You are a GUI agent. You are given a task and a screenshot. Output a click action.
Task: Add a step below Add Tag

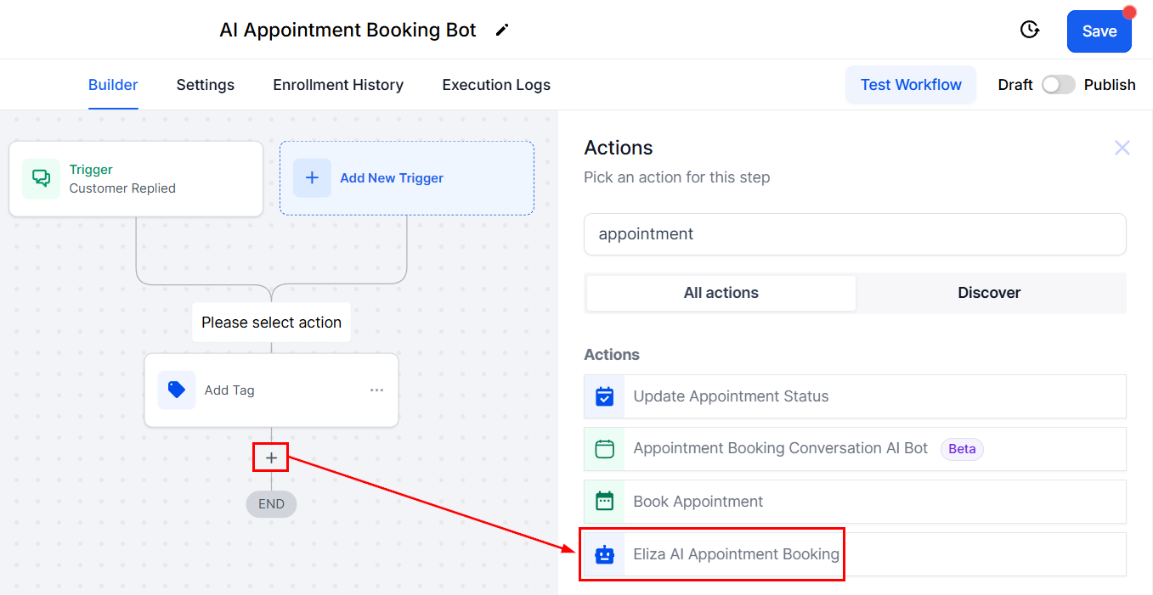[x=271, y=458]
